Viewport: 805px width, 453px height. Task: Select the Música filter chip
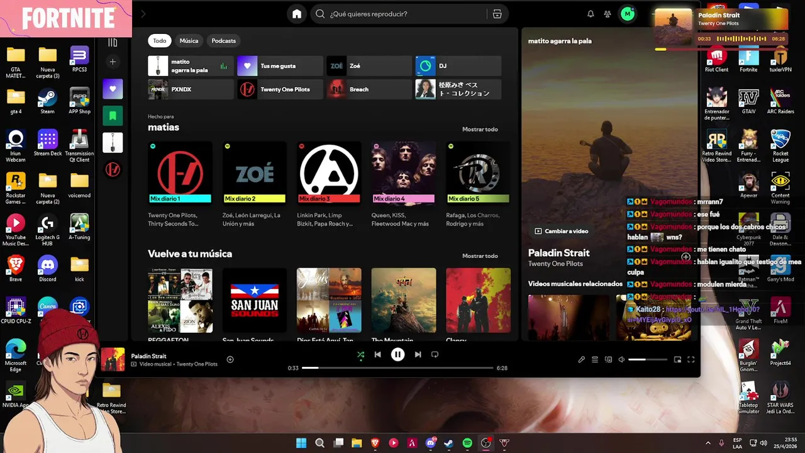tap(189, 41)
